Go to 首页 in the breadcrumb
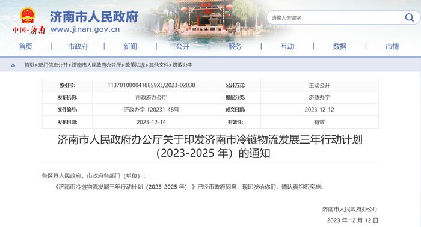The image size is (421, 227). point(29,65)
